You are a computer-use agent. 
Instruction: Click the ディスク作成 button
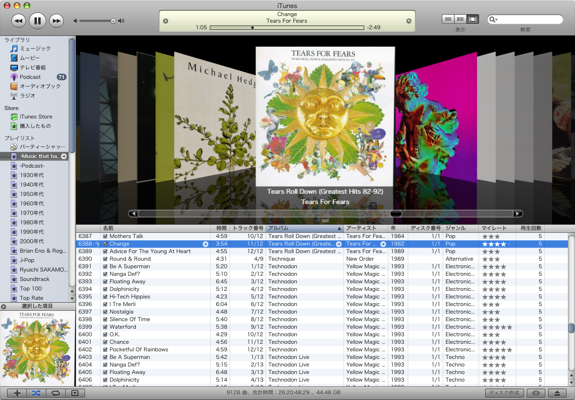(504, 393)
